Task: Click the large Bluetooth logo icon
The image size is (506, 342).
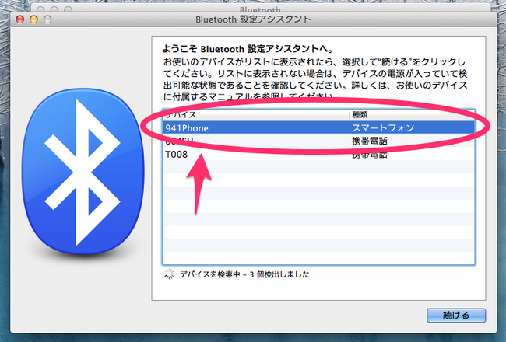Action: [83, 172]
